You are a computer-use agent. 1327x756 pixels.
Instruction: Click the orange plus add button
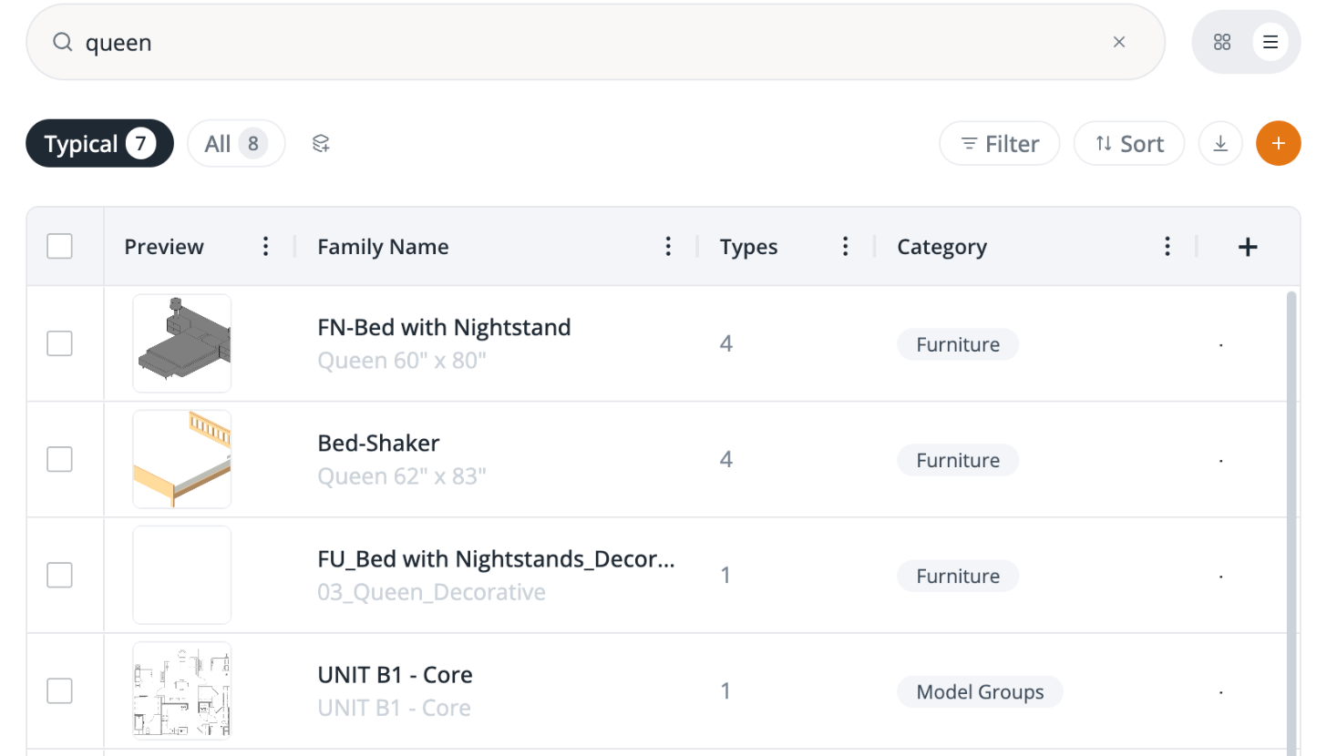pos(1278,144)
